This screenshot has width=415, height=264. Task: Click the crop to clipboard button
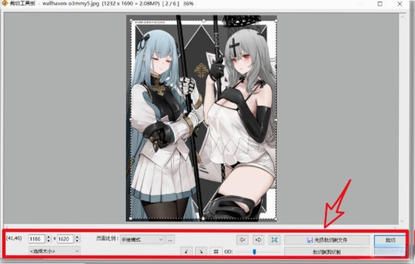pos(327,252)
